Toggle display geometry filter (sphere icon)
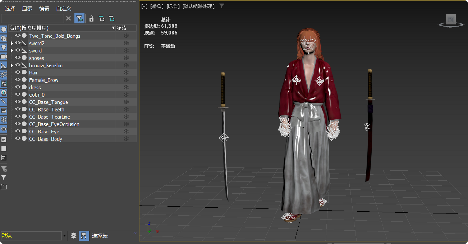468x244 pixels. pos(4,30)
